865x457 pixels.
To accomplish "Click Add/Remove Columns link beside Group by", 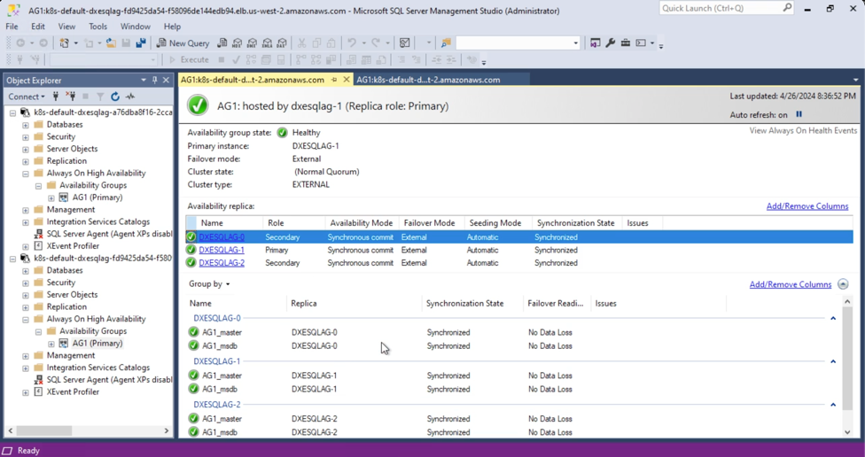I will [x=790, y=284].
